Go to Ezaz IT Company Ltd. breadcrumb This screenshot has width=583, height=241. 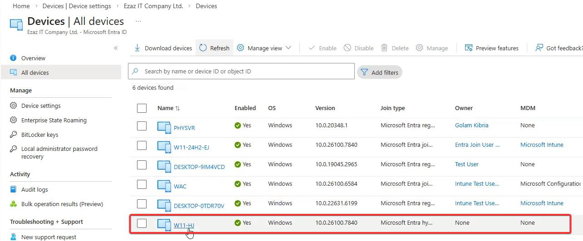153,6
